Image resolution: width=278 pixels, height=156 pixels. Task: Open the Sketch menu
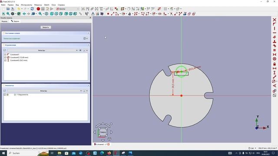point(46,5)
